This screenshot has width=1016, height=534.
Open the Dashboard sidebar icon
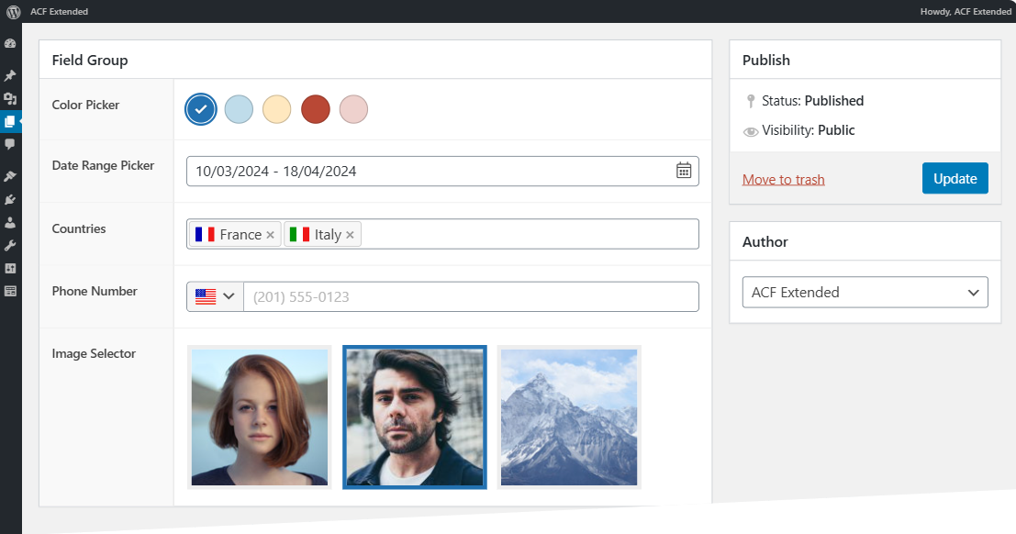10,43
